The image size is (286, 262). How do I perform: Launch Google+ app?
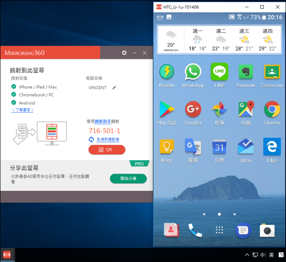193,109
